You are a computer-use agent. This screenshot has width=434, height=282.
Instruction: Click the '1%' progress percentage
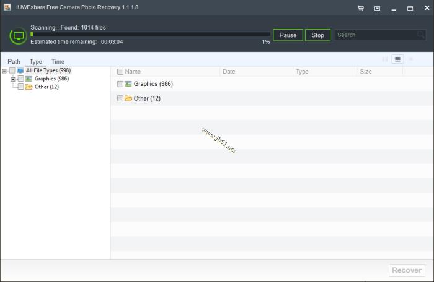click(266, 42)
